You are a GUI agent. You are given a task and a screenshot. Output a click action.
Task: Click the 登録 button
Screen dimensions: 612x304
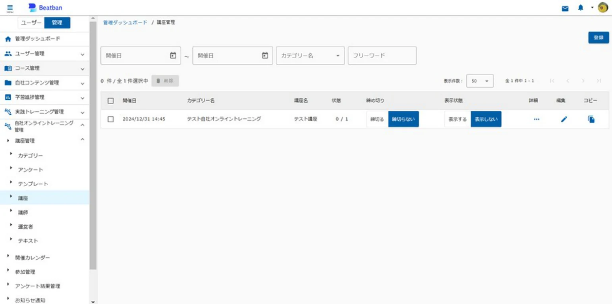pos(598,38)
